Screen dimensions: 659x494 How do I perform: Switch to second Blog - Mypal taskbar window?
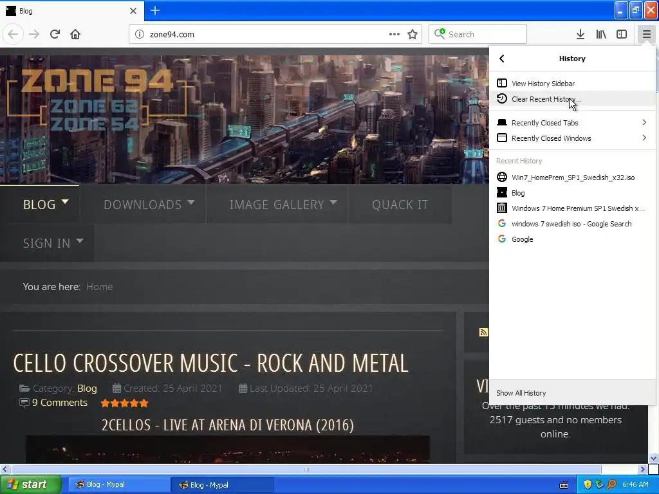(222, 485)
